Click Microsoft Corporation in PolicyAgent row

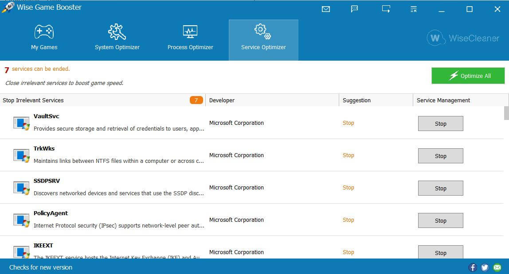(x=236, y=220)
